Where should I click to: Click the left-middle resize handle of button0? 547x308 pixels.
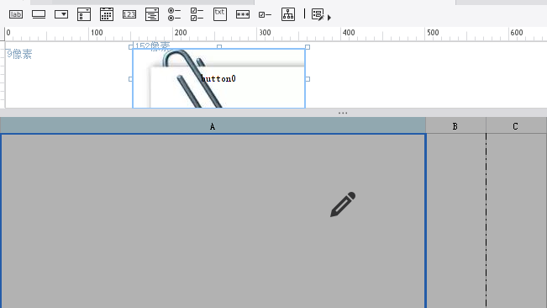(x=130, y=79)
